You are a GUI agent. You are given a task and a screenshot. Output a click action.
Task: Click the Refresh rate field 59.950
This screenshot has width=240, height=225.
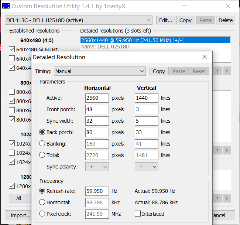click(97, 191)
